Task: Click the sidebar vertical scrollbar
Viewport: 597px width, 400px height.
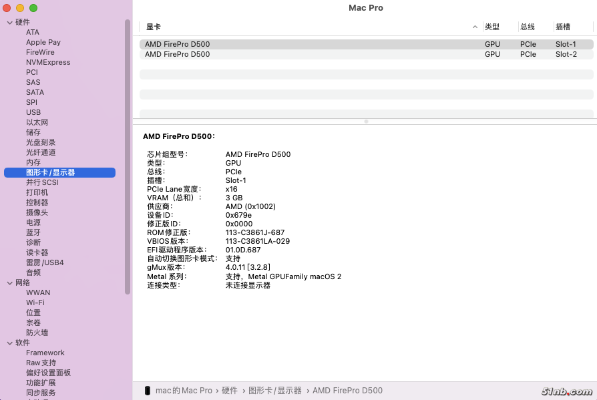Action: 128,157
